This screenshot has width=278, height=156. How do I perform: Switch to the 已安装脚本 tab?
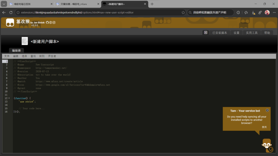coord(220,33)
